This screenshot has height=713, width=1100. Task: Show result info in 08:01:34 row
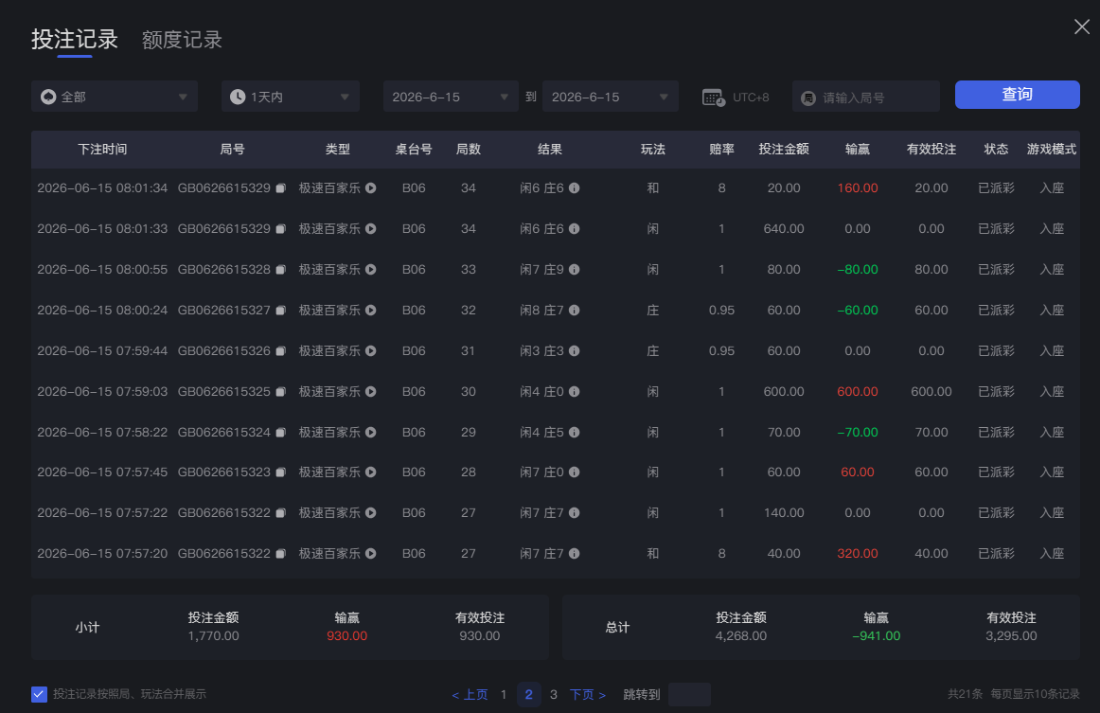click(x=574, y=188)
